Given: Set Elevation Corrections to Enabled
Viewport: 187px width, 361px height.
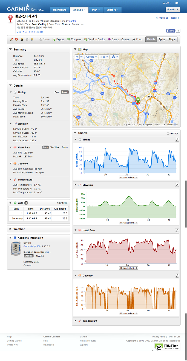Looking at the screenshot, I should (28, 256).
